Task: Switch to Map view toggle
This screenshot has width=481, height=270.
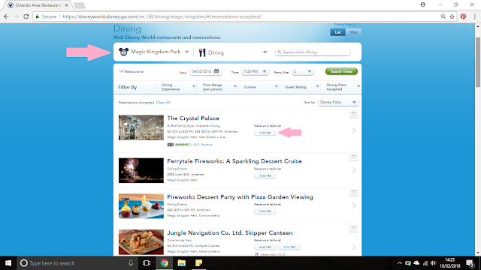Action: click(x=353, y=32)
